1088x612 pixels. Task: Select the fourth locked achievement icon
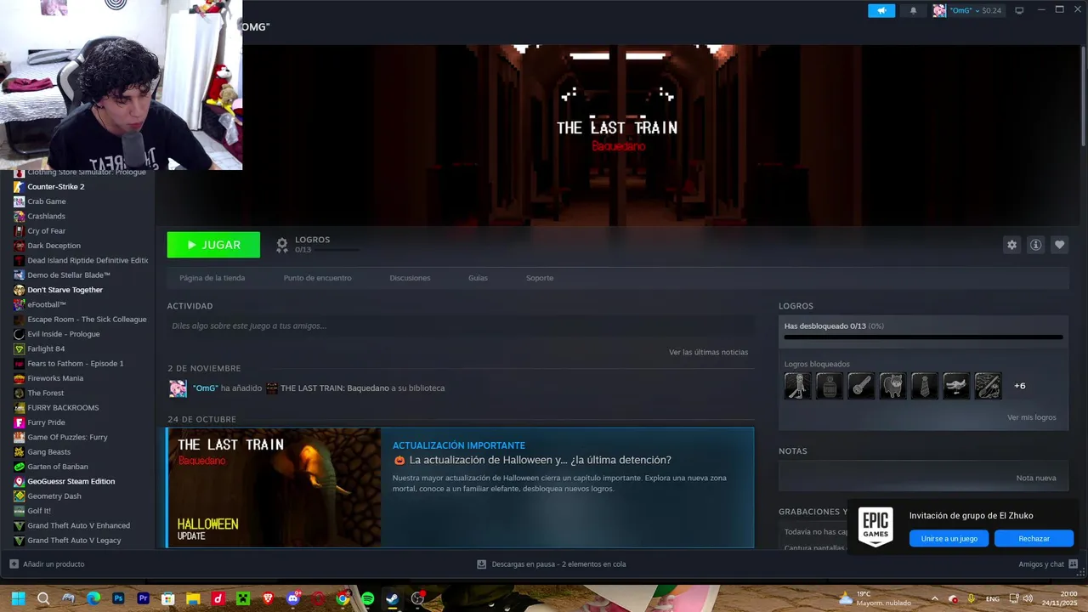pyautogui.click(x=892, y=386)
